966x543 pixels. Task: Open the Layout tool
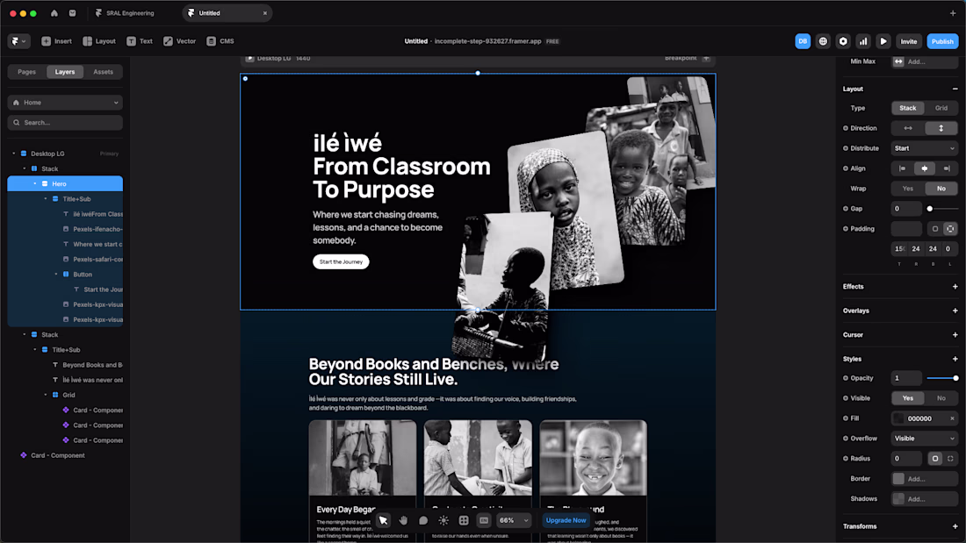[x=99, y=41]
